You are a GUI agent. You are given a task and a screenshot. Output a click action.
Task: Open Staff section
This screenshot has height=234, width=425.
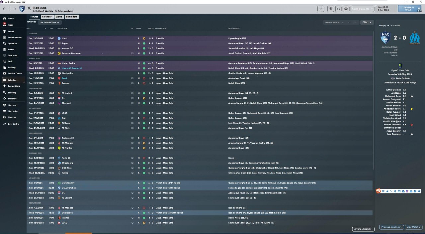[x=13, y=61]
